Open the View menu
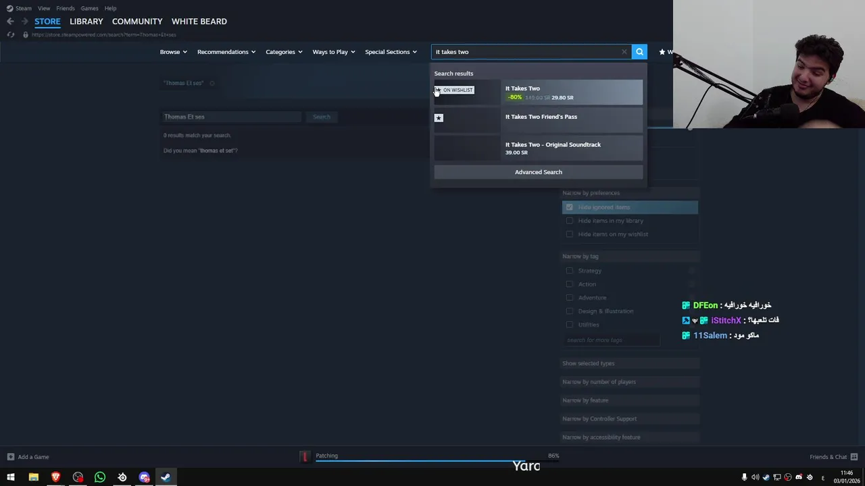Image resolution: width=865 pixels, height=486 pixels. tap(44, 8)
